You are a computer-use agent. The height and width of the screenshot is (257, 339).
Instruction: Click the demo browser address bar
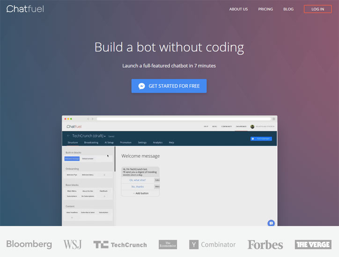pos(184,119)
